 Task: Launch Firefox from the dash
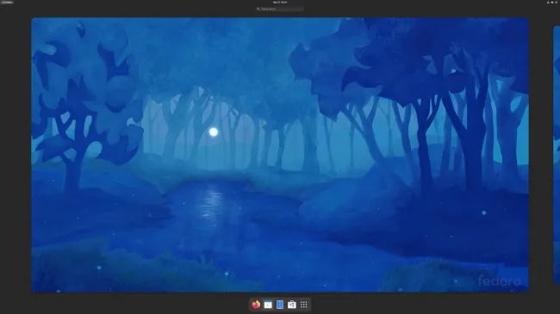point(256,305)
